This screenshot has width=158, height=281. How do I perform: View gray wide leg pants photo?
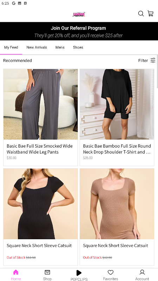click(x=40, y=104)
